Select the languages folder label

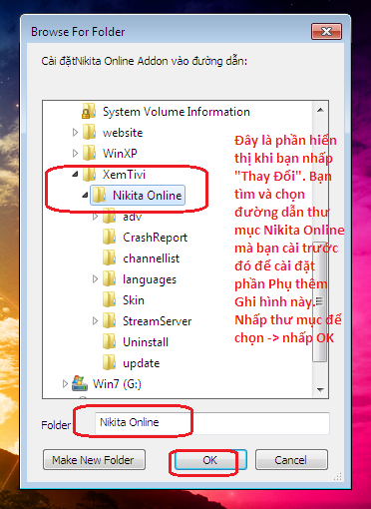[150, 279]
